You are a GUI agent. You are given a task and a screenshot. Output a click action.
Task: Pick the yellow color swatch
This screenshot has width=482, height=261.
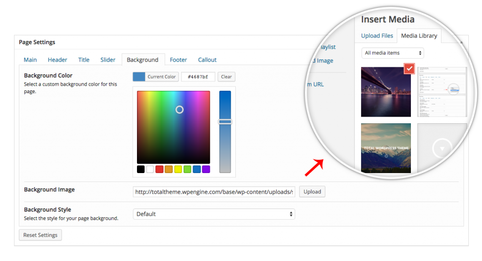click(x=178, y=169)
